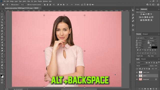Image resolution: width=160 pixels, height=90 pixels.
Task: Align top edges in options bar
Action: (58, 4)
